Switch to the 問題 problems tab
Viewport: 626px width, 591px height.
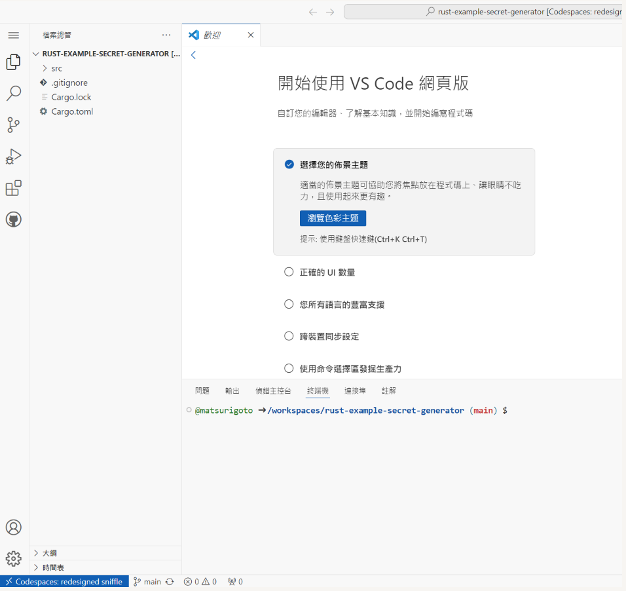202,391
